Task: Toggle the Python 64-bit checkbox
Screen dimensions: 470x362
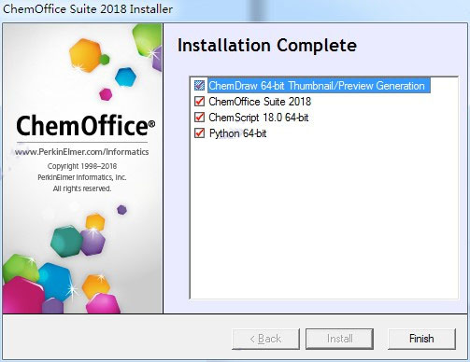Action: pyautogui.click(x=199, y=133)
